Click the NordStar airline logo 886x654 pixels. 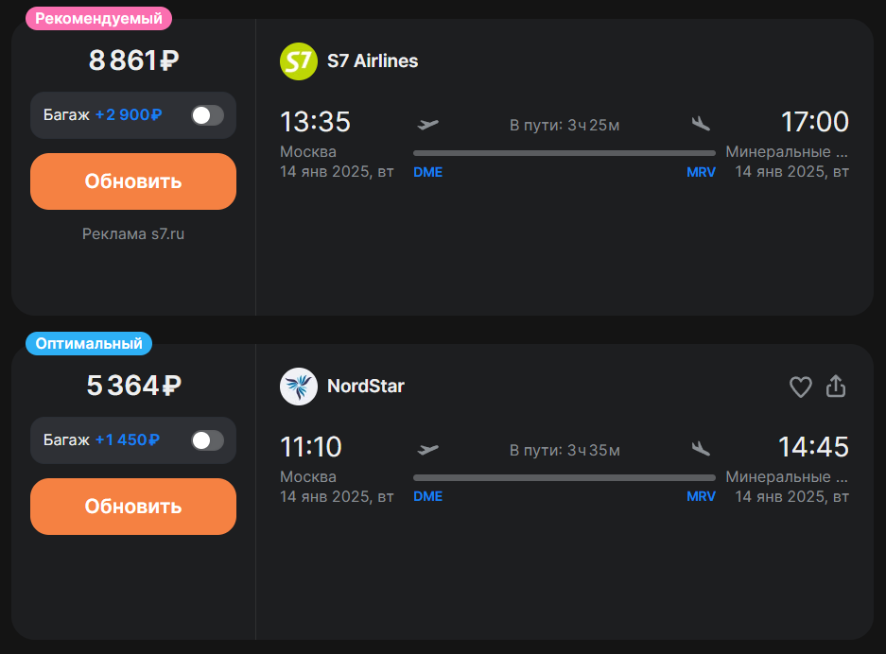299,387
